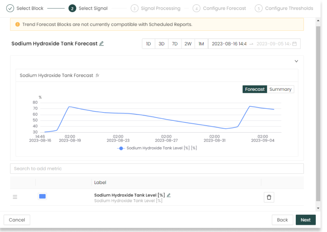Click the fx formula icon in chart header
The height and width of the screenshot is (232, 327).
tap(98, 75)
